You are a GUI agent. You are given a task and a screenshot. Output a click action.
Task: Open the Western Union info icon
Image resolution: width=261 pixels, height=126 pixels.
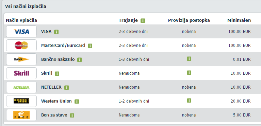[x=77, y=102]
